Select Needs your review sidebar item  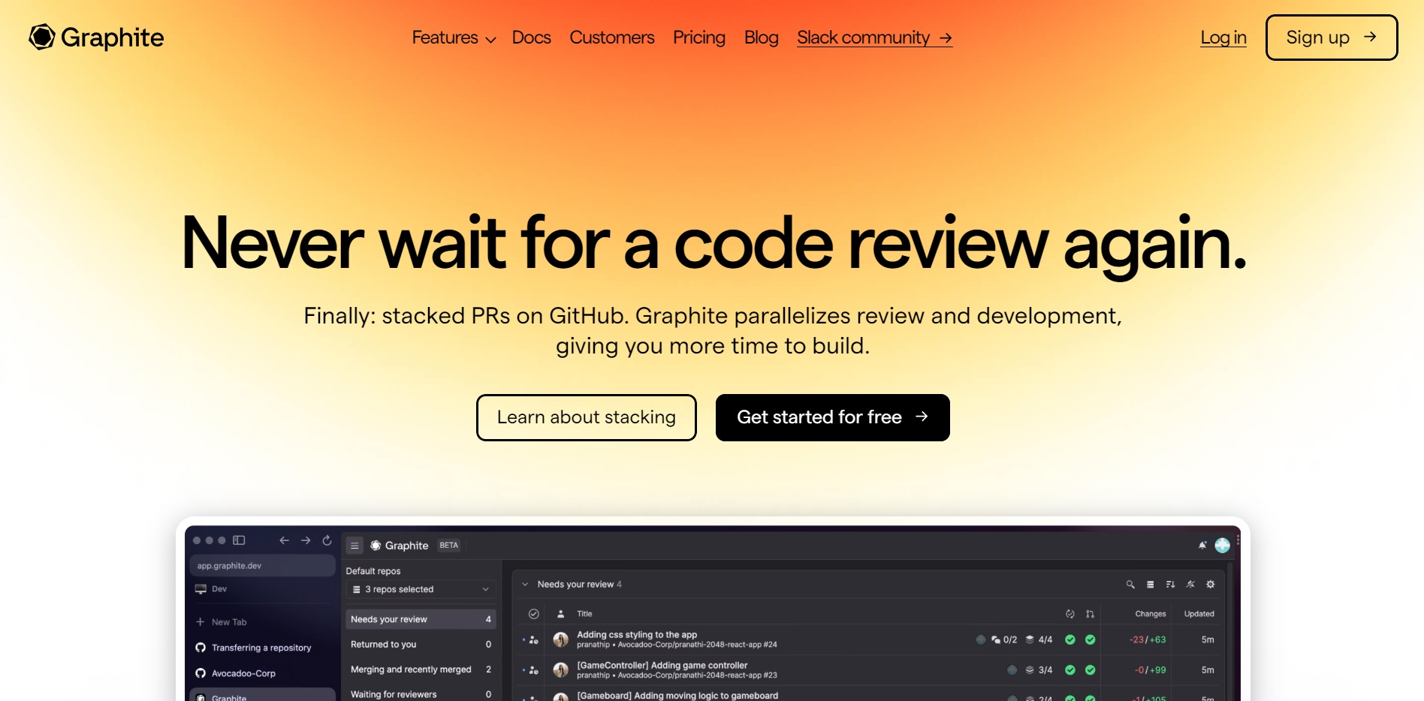click(421, 619)
